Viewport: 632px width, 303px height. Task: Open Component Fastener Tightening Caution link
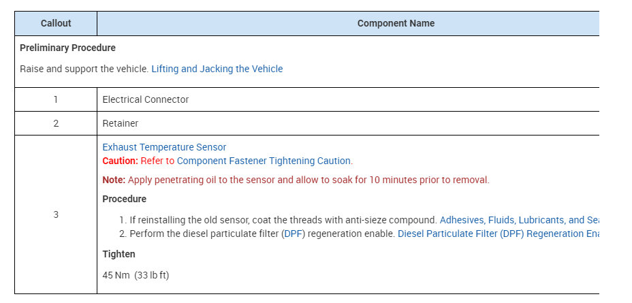[264, 161]
